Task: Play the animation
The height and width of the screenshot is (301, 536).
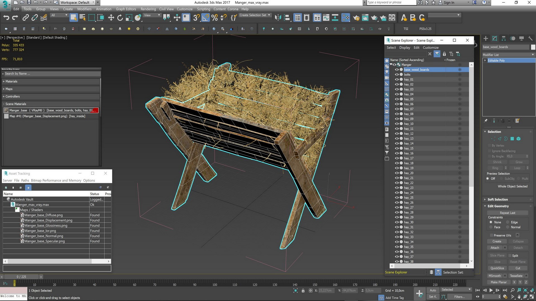Action: [x=491, y=290]
